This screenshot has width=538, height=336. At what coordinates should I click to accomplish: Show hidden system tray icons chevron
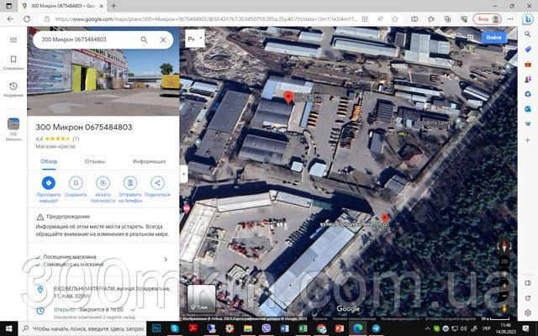(428, 329)
